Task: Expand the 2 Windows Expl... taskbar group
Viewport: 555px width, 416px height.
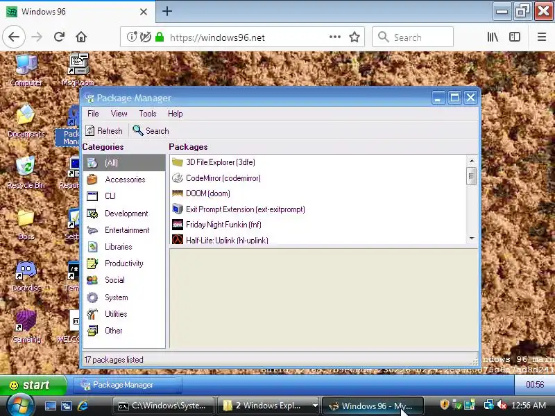Action: [x=315, y=406]
